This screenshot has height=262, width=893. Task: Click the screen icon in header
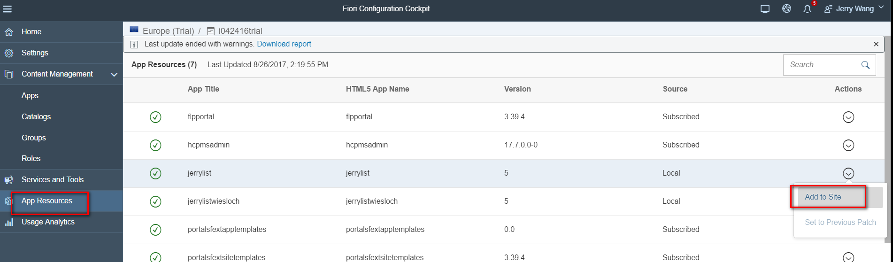coord(765,9)
